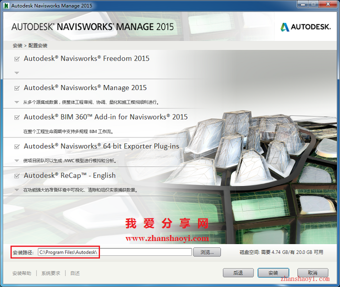Click the 安装 breadcrumb text

[17, 45]
